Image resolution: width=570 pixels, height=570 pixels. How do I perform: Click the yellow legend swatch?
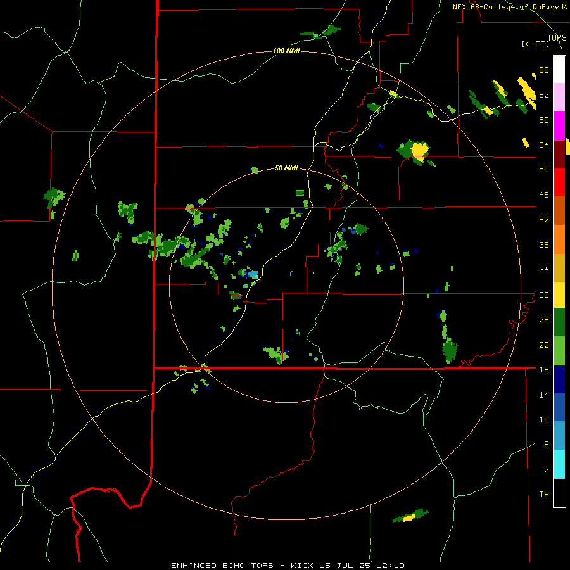click(x=559, y=295)
